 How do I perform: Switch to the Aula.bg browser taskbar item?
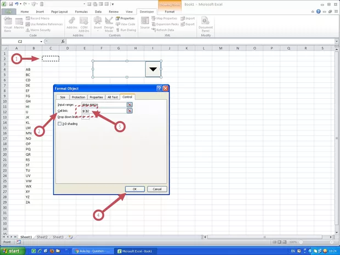[x=92, y=251]
